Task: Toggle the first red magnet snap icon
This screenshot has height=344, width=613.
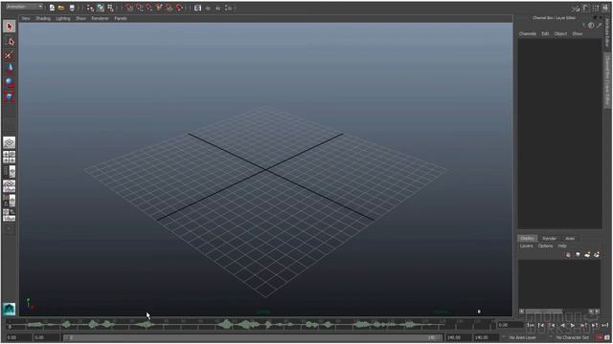Action: click(x=129, y=8)
